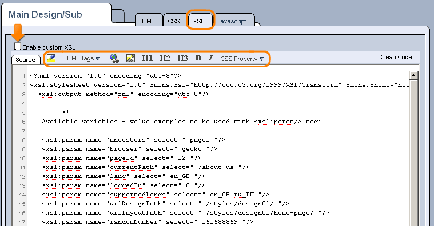The width and height of the screenshot is (434, 226).
Task: Click the param name="ancestors" line
Action: coord(134,139)
